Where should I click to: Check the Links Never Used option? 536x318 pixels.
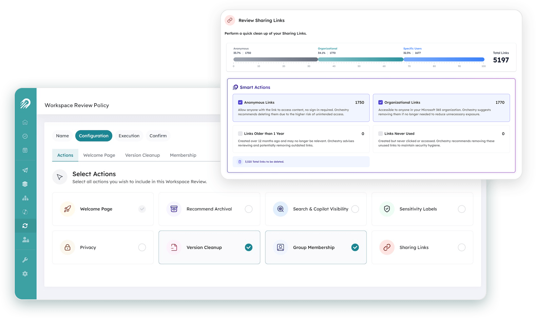380,133
